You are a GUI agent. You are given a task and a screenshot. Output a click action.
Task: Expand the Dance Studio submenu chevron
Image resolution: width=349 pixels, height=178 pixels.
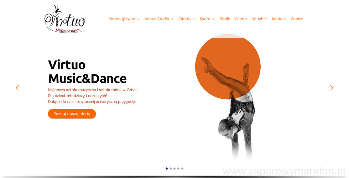click(x=172, y=19)
